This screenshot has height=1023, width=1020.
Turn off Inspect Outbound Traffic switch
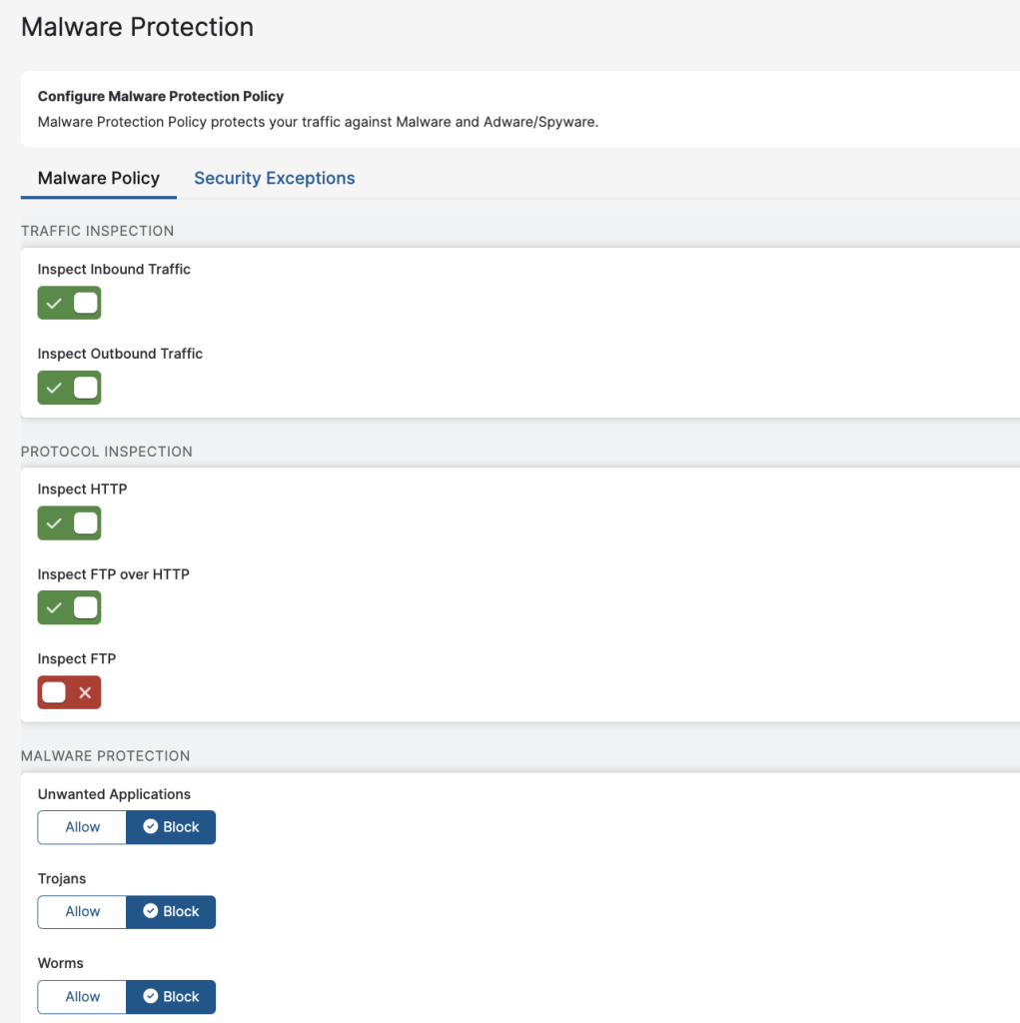pos(69,388)
